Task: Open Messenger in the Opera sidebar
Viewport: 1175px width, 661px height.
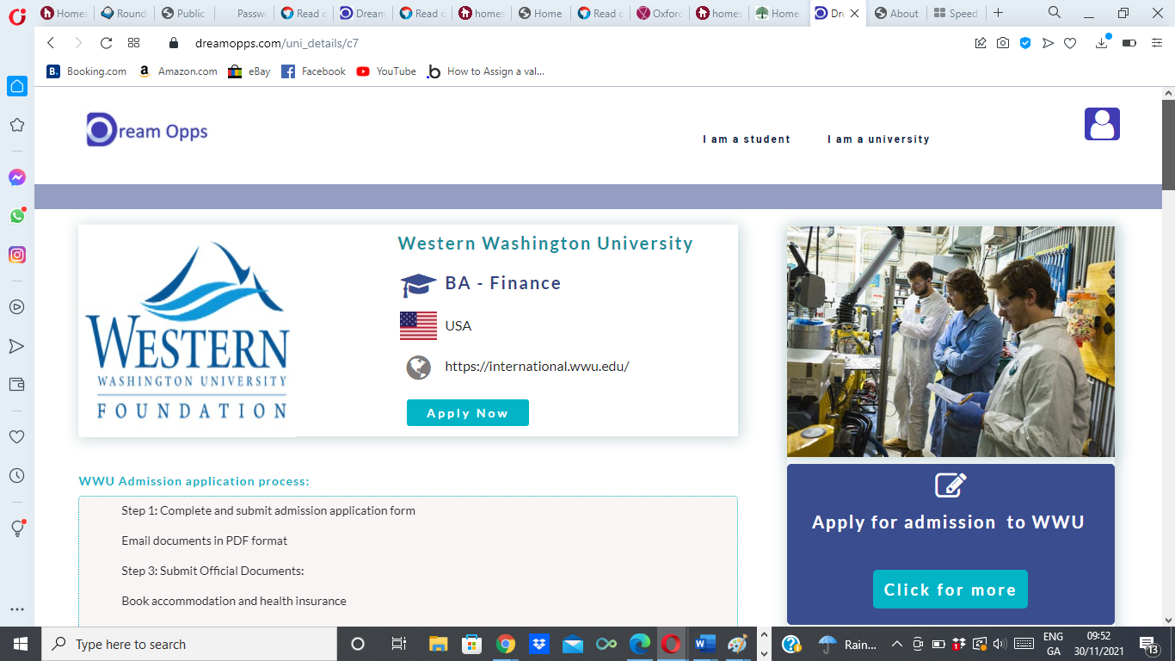Action: click(x=16, y=177)
